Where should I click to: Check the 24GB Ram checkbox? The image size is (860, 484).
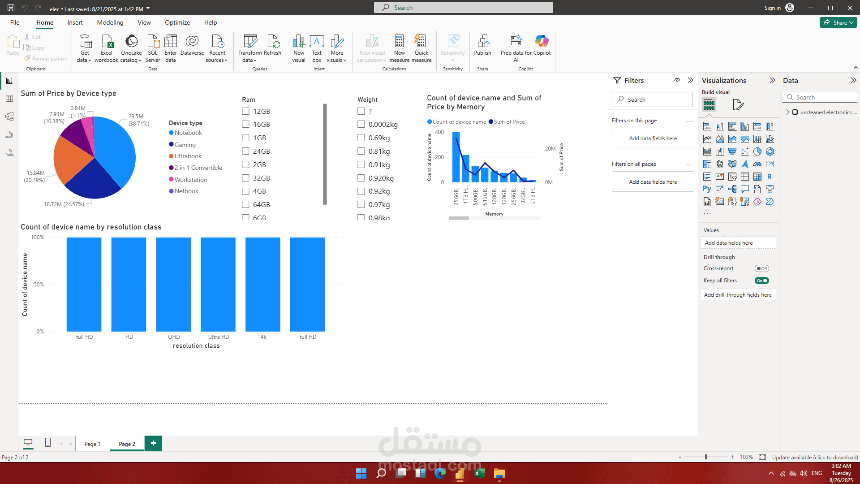(245, 151)
